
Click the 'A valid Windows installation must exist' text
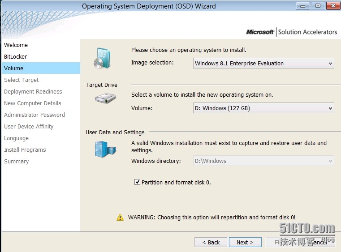click(x=229, y=147)
